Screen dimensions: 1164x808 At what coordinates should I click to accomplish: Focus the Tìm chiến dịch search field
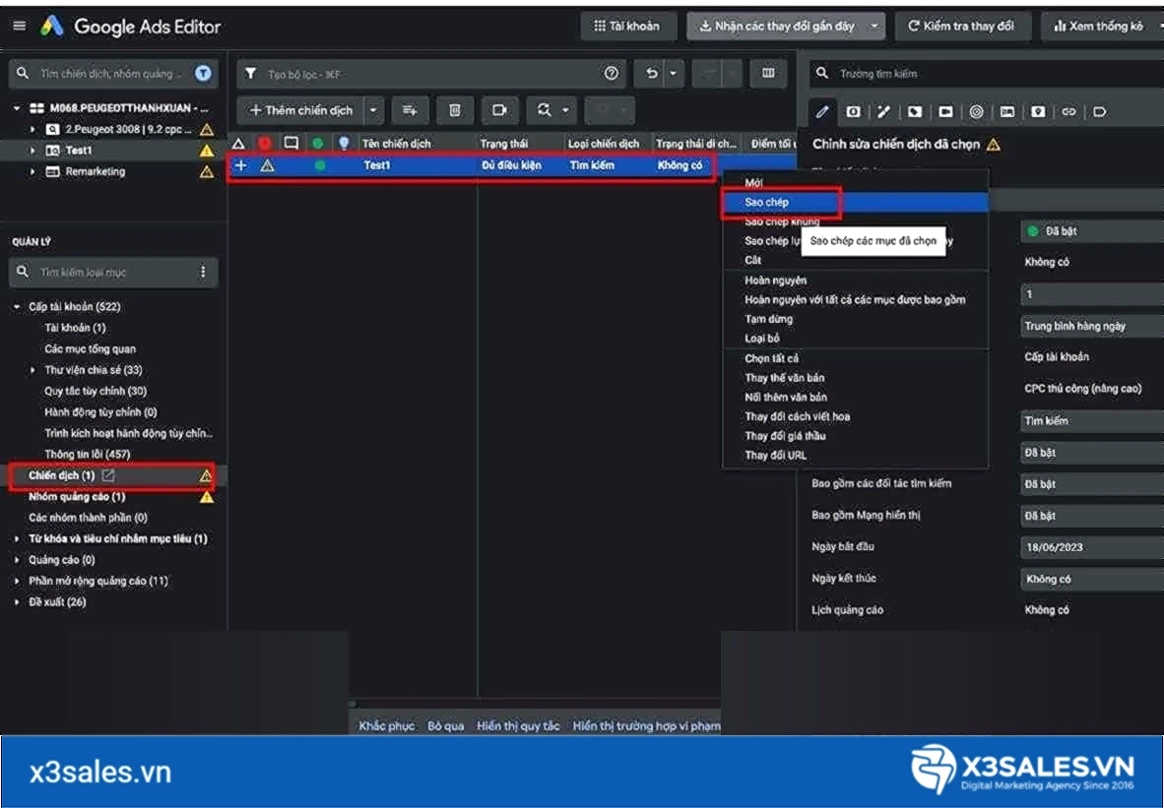113,74
